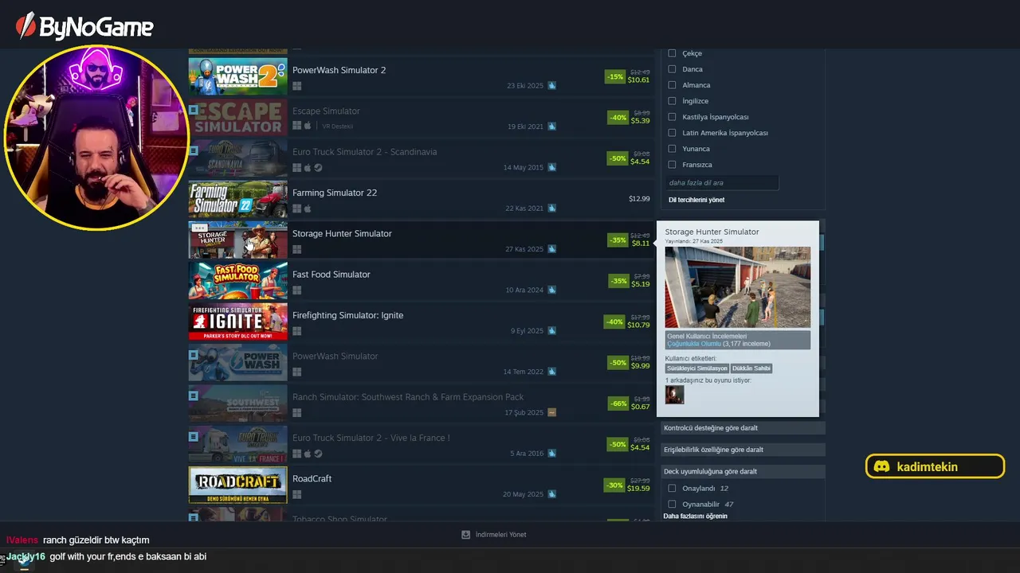Click the -66% discount on Ranch Simulator expansion
1020x573 pixels.
click(x=618, y=403)
